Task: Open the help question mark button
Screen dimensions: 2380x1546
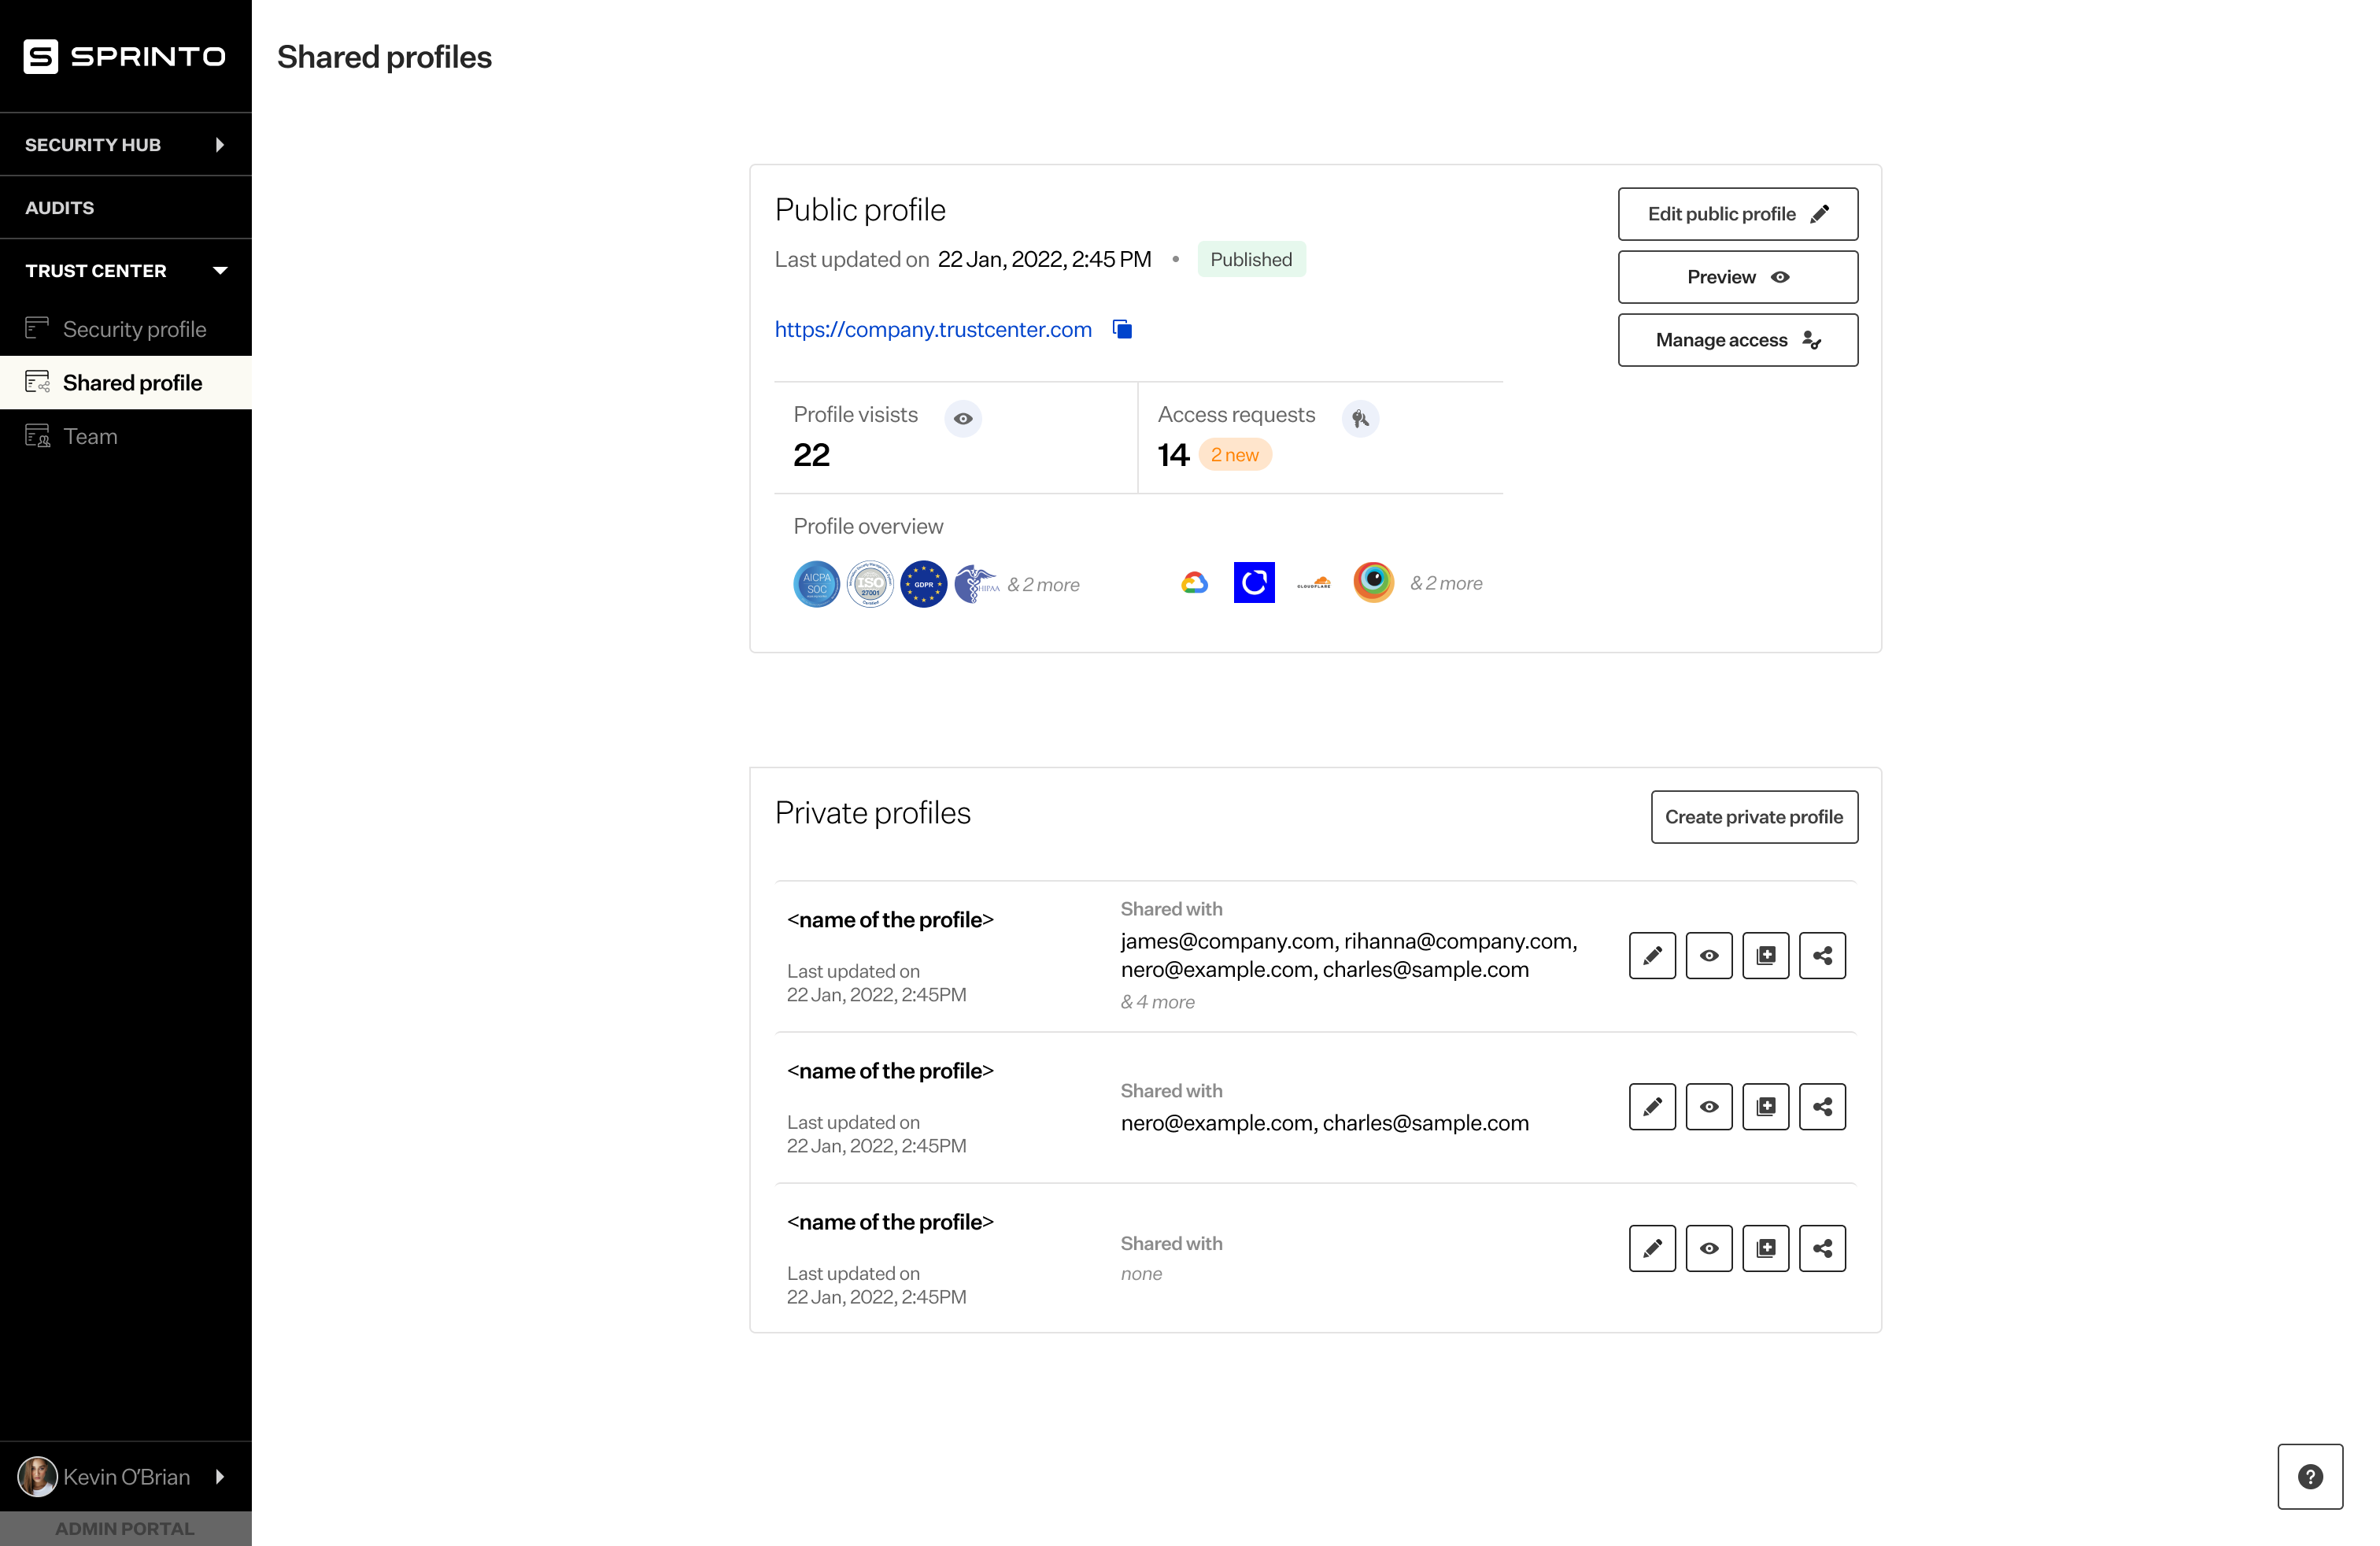Action: point(2309,1476)
